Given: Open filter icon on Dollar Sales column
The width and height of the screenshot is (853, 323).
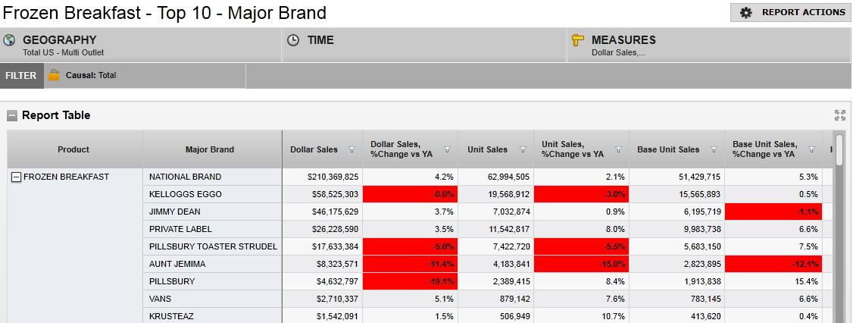Looking at the screenshot, I should pyautogui.click(x=352, y=149).
